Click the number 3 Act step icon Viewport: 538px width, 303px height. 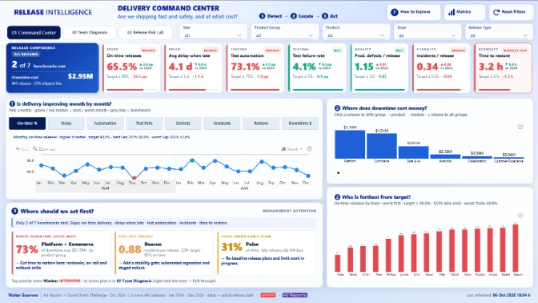tap(324, 16)
